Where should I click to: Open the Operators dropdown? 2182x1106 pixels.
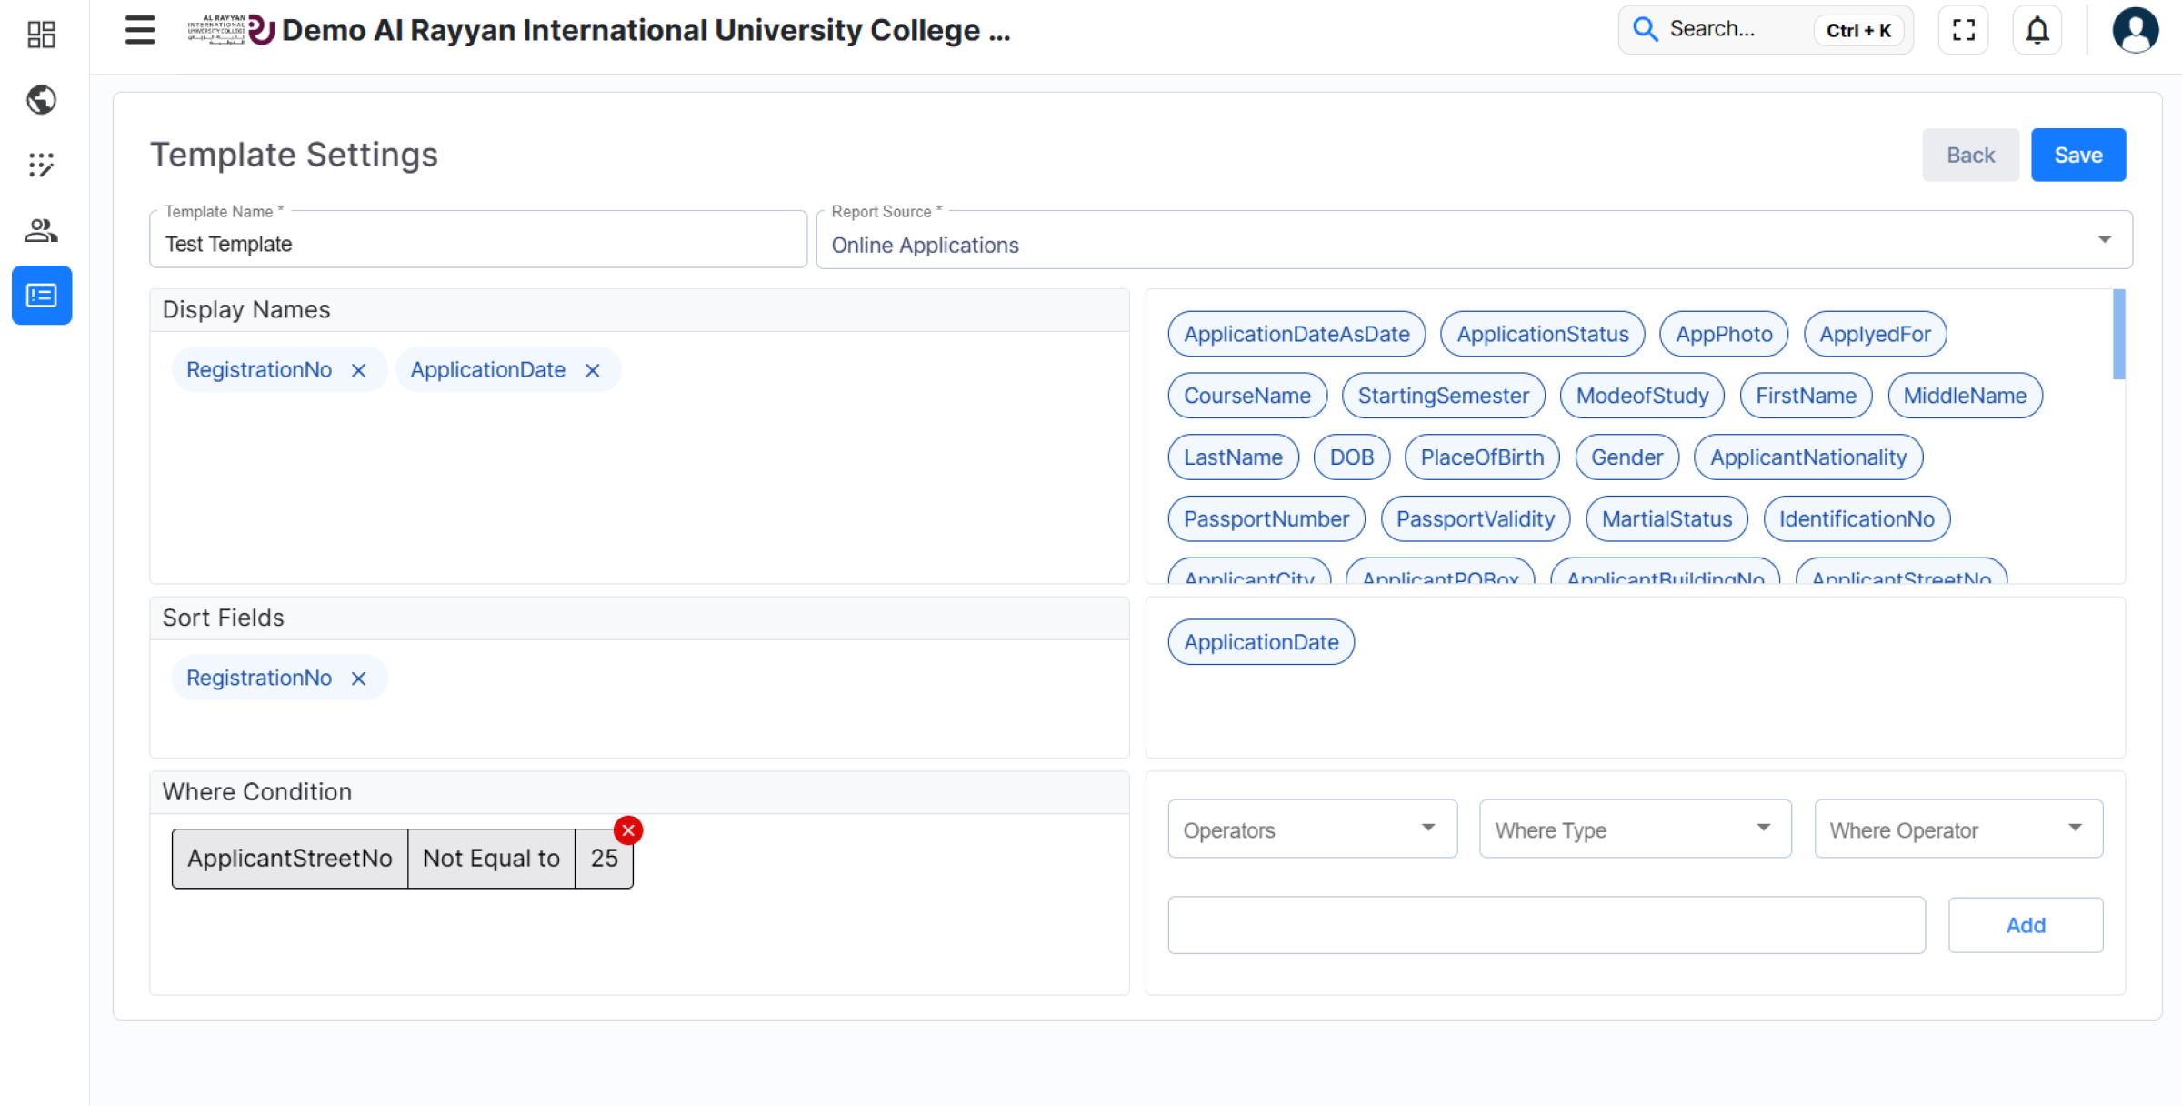coord(1312,829)
